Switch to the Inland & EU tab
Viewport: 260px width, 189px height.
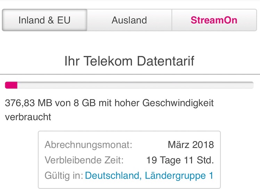(x=44, y=20)
